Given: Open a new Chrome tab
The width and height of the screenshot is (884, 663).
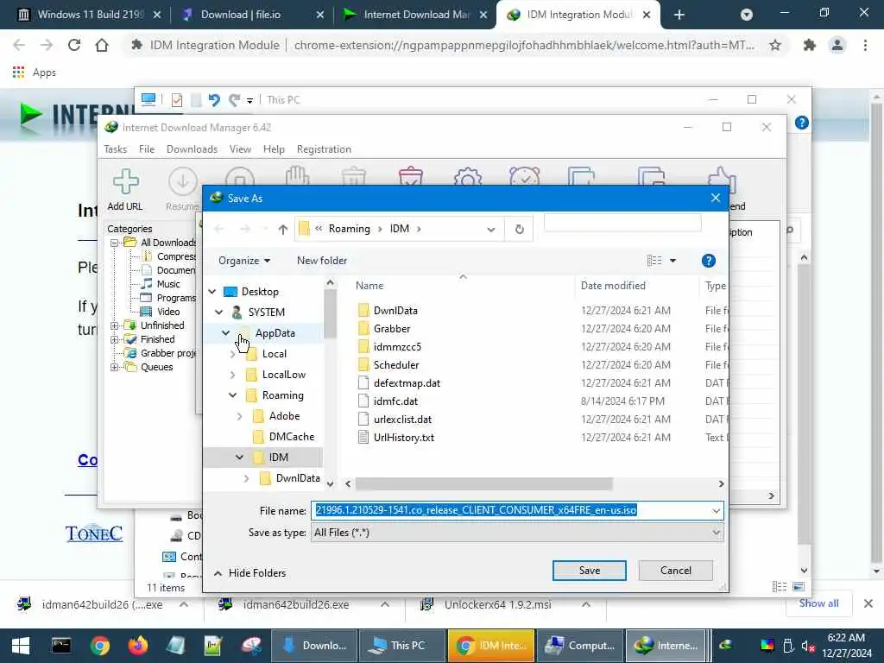Looking at the screenshot, I should pyautogui.click(x=679, y=15).
